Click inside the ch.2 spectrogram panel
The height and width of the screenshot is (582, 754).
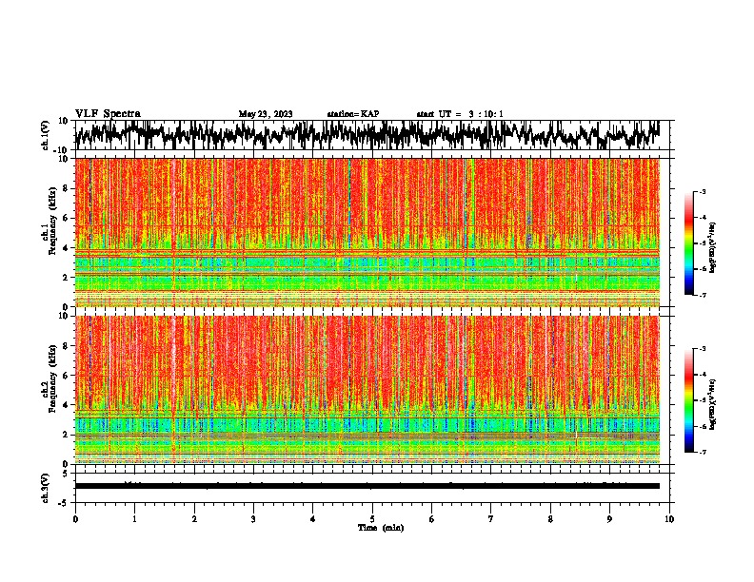(x=367, y=390)
